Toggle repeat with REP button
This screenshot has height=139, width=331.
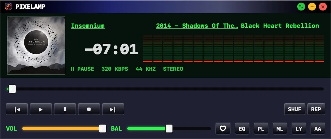tap(316, 109)
